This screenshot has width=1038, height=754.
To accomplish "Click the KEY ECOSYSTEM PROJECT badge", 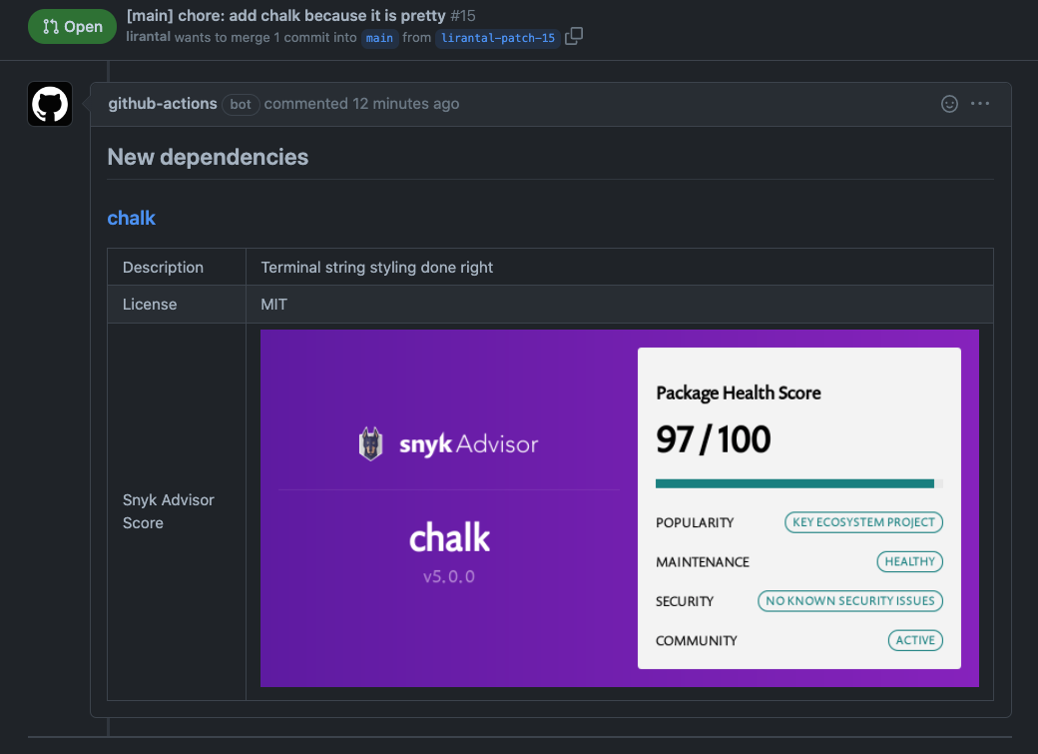I will pos(863,522).
